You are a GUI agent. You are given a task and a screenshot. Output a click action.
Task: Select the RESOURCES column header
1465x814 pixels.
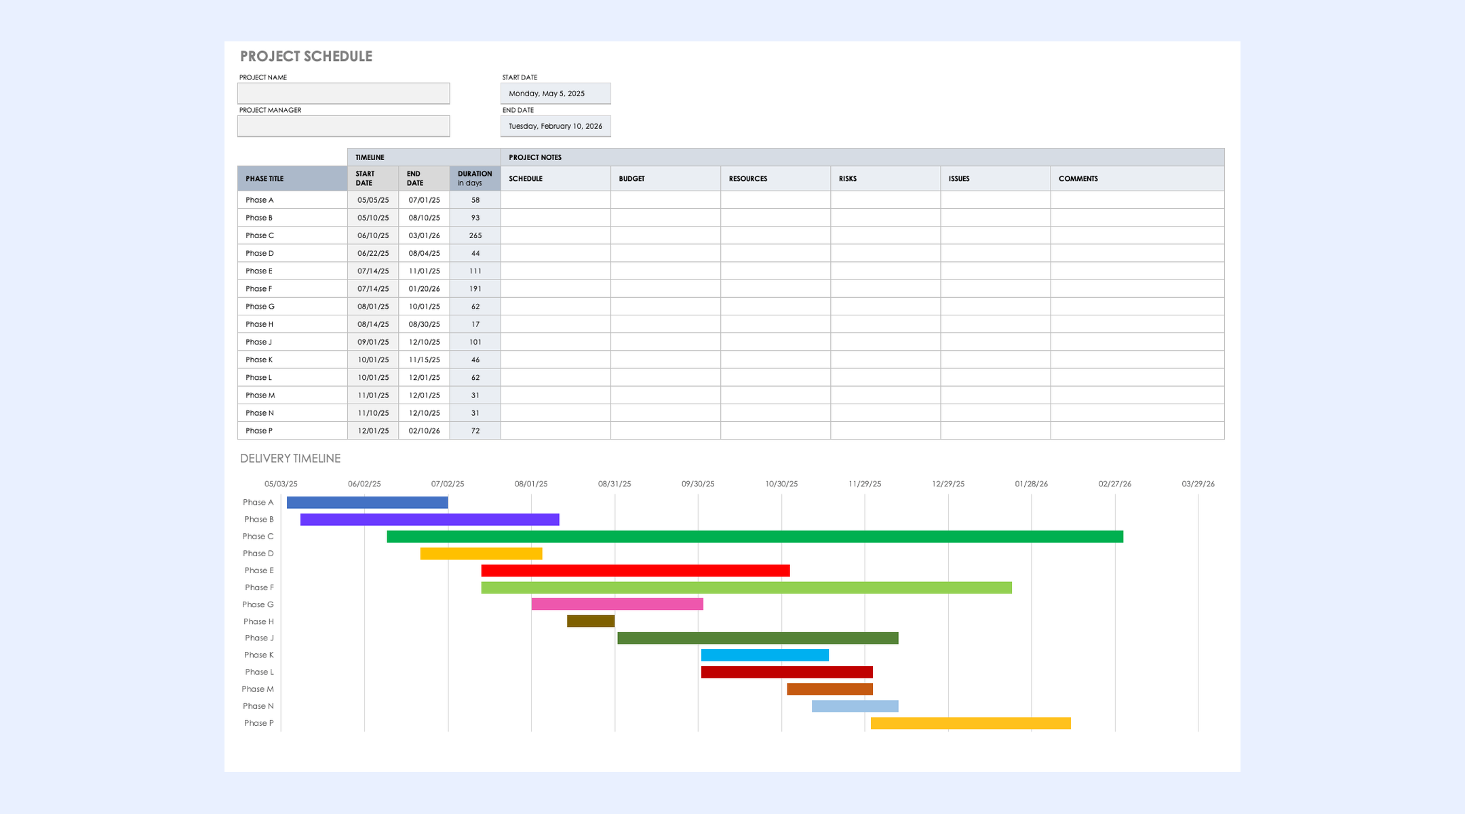[775, 178]
